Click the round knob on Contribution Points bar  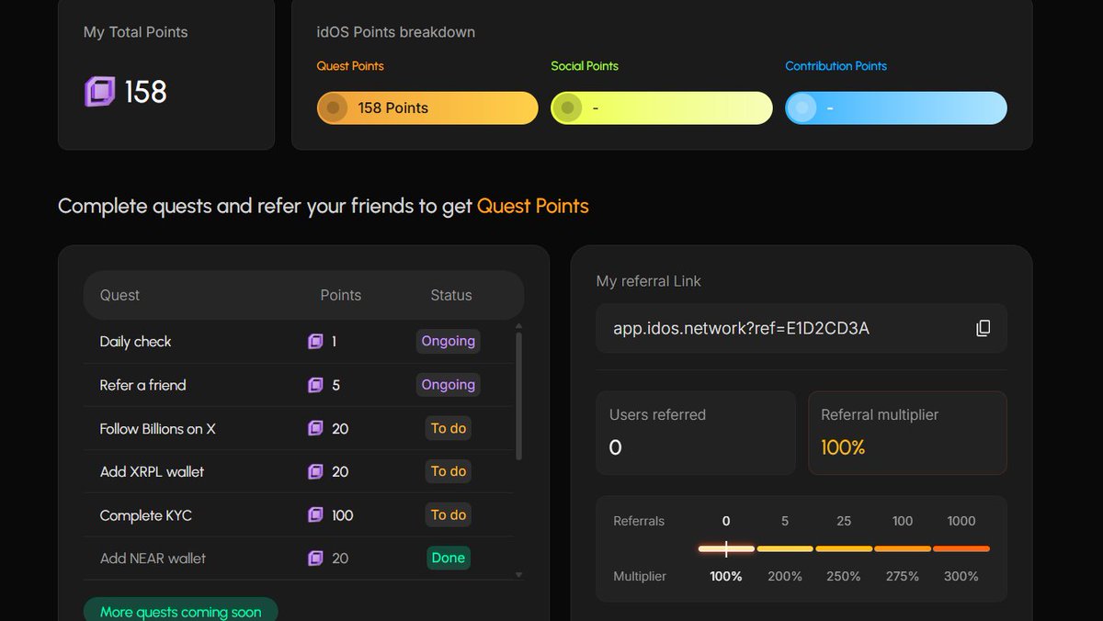coord(802,107)
